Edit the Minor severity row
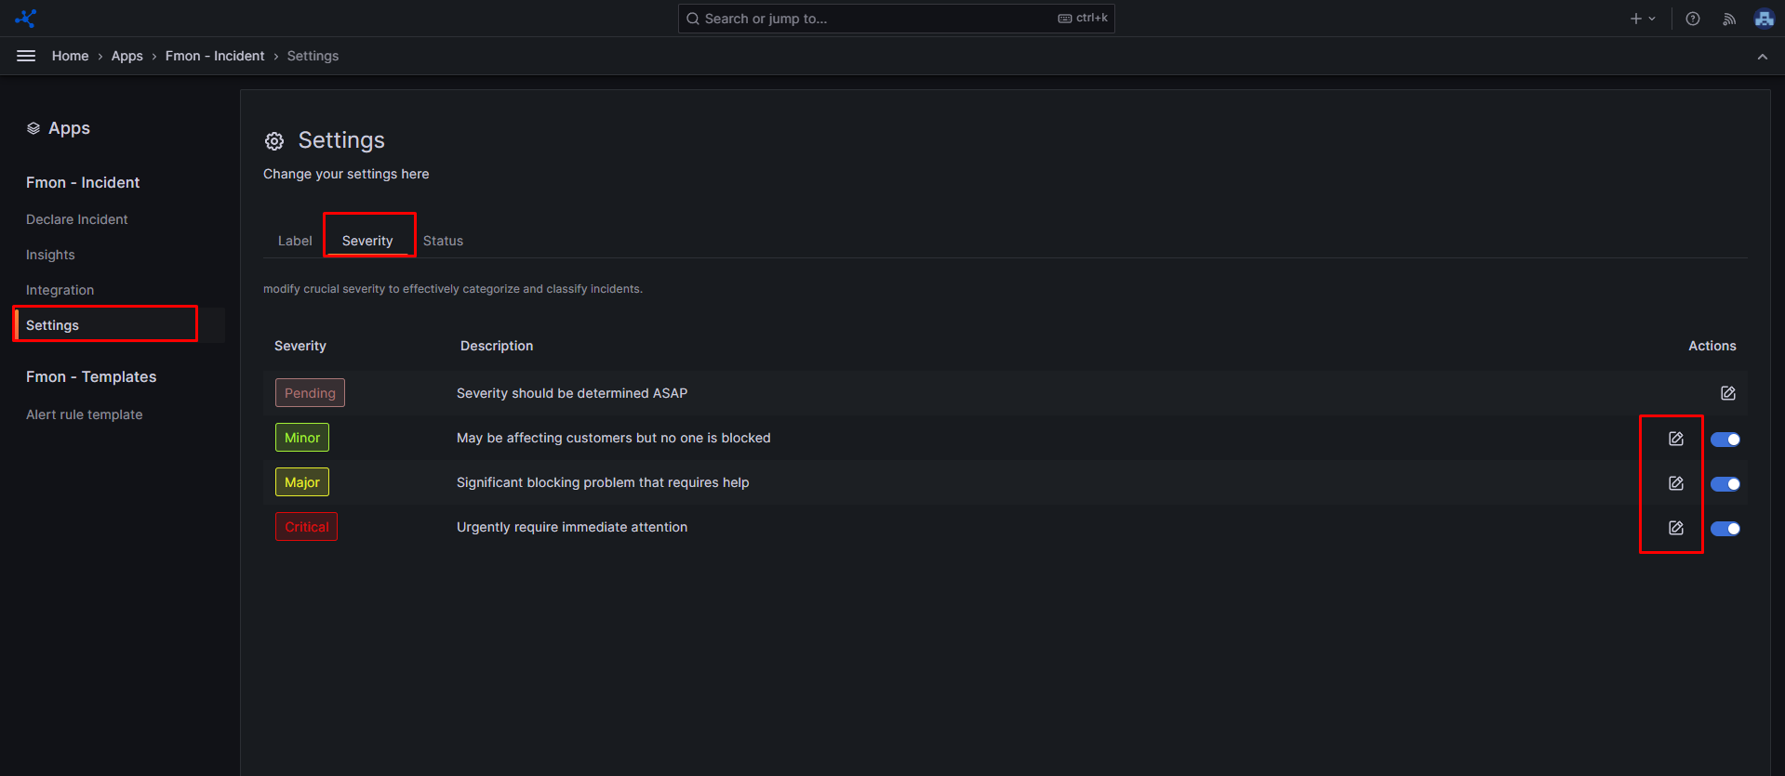The height and width of the screenshot is (776, 1785). tap(1676, 439)
